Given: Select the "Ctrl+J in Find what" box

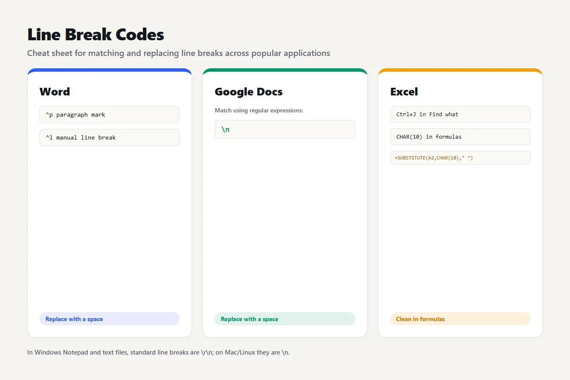Looking at the screenshot, I should tap(460, 114).
